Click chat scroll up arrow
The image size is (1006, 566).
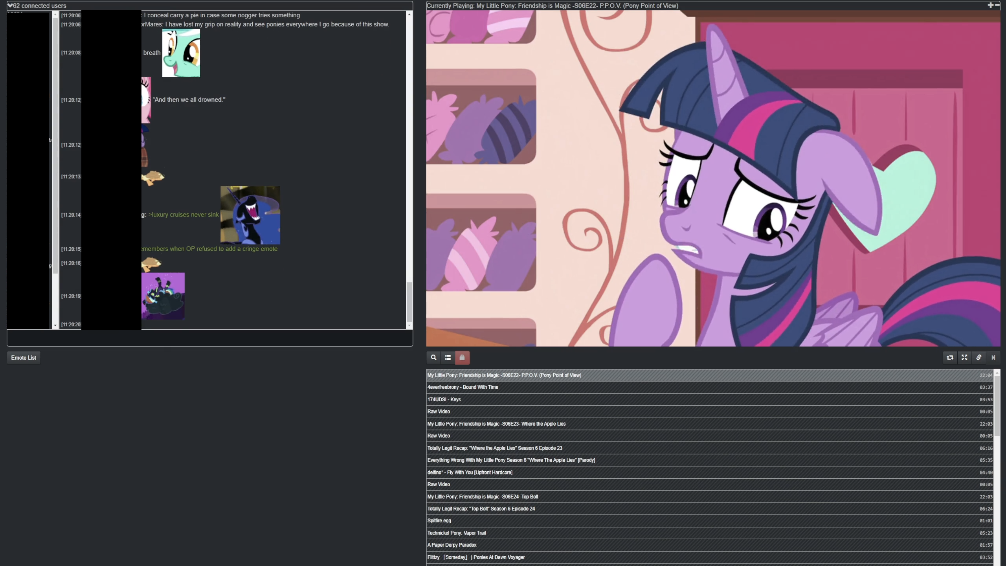click(409, 15)
